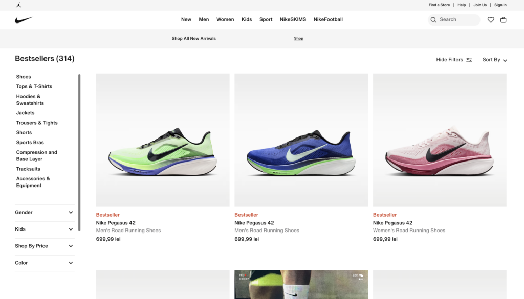Expand the Color filter

click(45, 263)
